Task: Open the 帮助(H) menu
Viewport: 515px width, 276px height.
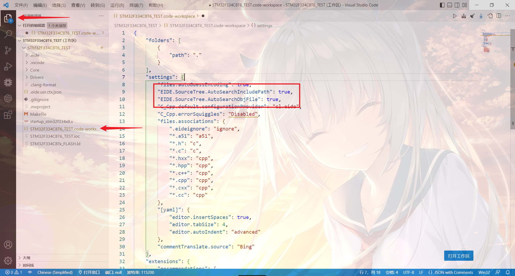Action: point(156,5)
